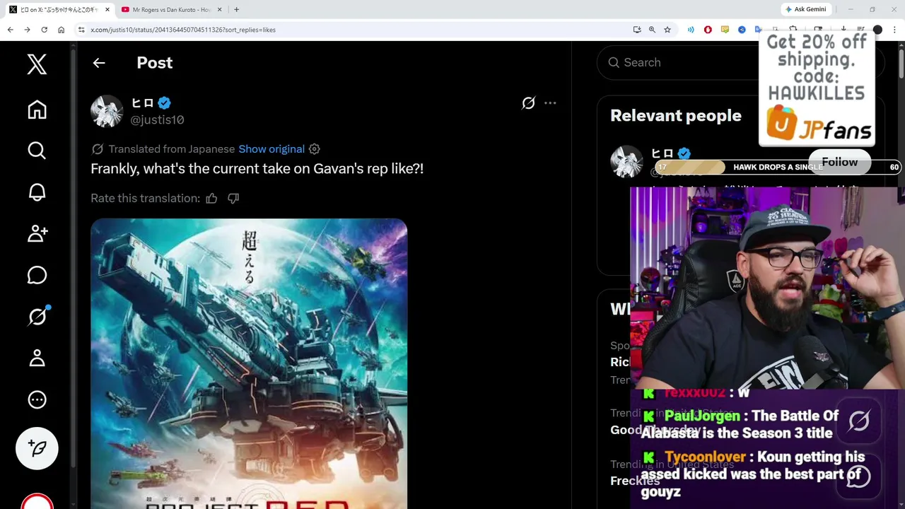
Task: Click Ask Gemini button
Action: click(x=805, y=9)
